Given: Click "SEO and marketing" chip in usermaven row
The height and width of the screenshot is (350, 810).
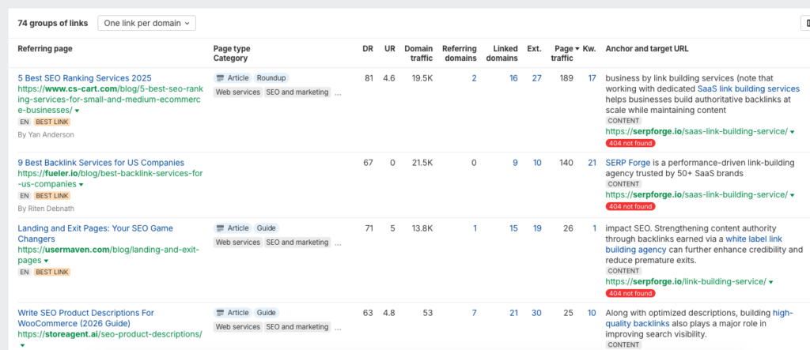Looking at the screenshot, I should (x=297, y=242).
